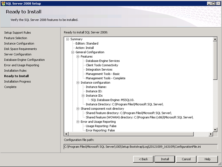Select Disk Space Requirements step
Image resolution: width=222 pixels, height=167 pixels.
click(20, 49)
